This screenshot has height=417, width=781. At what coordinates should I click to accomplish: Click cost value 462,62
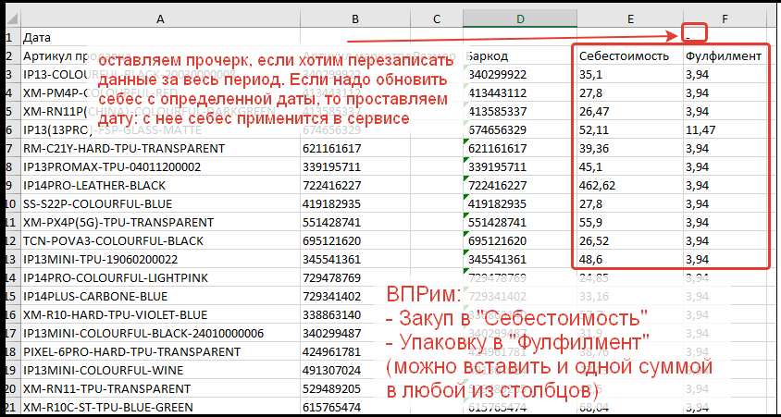tap(630, 185)
